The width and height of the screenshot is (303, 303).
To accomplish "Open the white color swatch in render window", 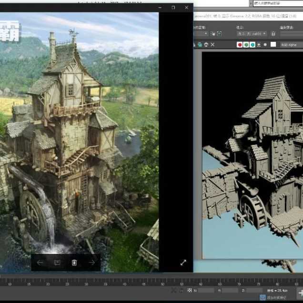I will [273, 44].
